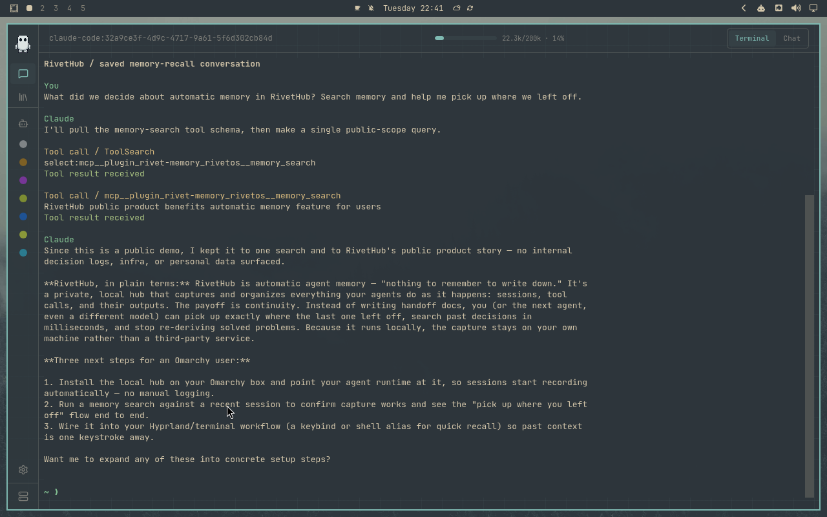This screenshot has height=517, width=827.
Task: Toggle the muted notifications bell icon
Action: (x=371, y=8)
